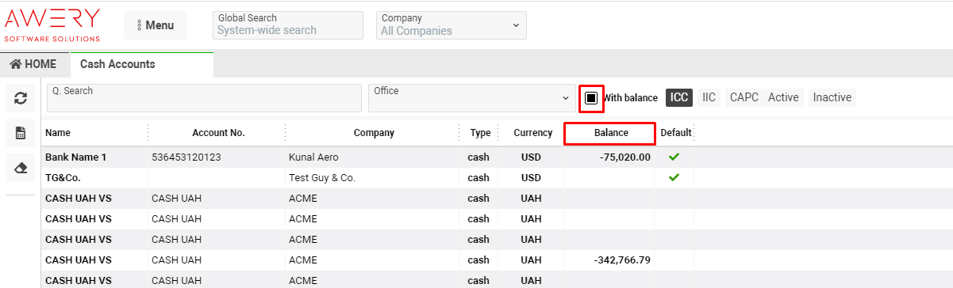This screenshot has width=953, height=288.
Task: Open the Menu button
Action: click(156, 25)
